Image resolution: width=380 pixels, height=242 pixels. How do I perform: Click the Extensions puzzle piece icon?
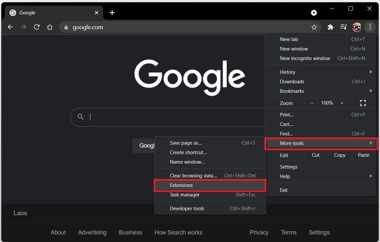tap(330, 27)
